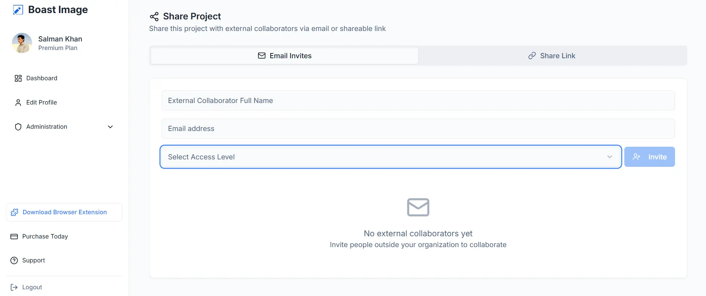Image resolution: width=706 pixels, height=296 pixels.
Task: Click the envelope icon in Email Invites tab
Action: 262,55
